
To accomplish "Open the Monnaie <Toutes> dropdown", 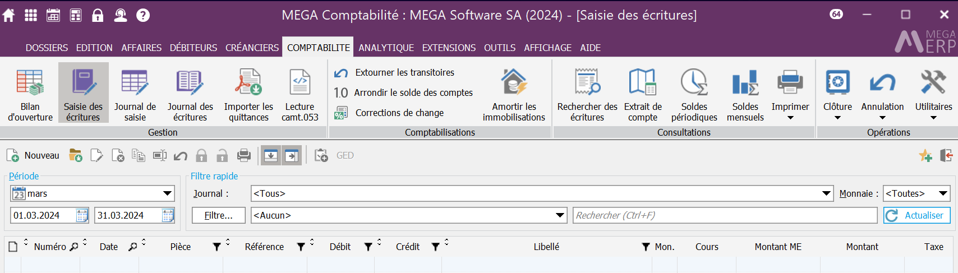I will tap(943, 193).
